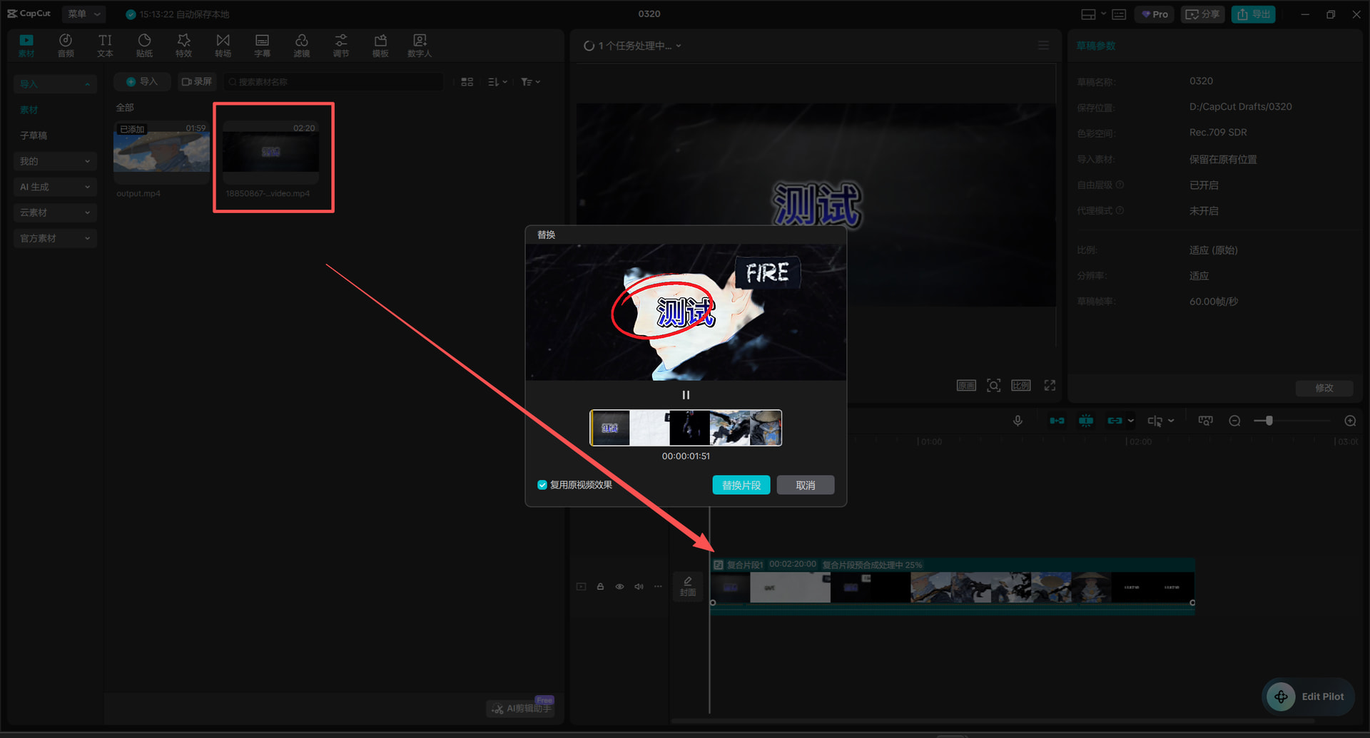Image resolution: width=1370 pixels, height=738 pixels.
Task: Click the replace dialog clip filmstrip selector
Action: [686, 428]
